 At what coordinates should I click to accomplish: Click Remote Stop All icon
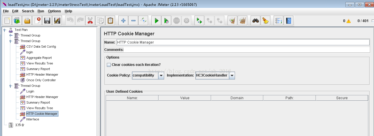pos(210,21)
